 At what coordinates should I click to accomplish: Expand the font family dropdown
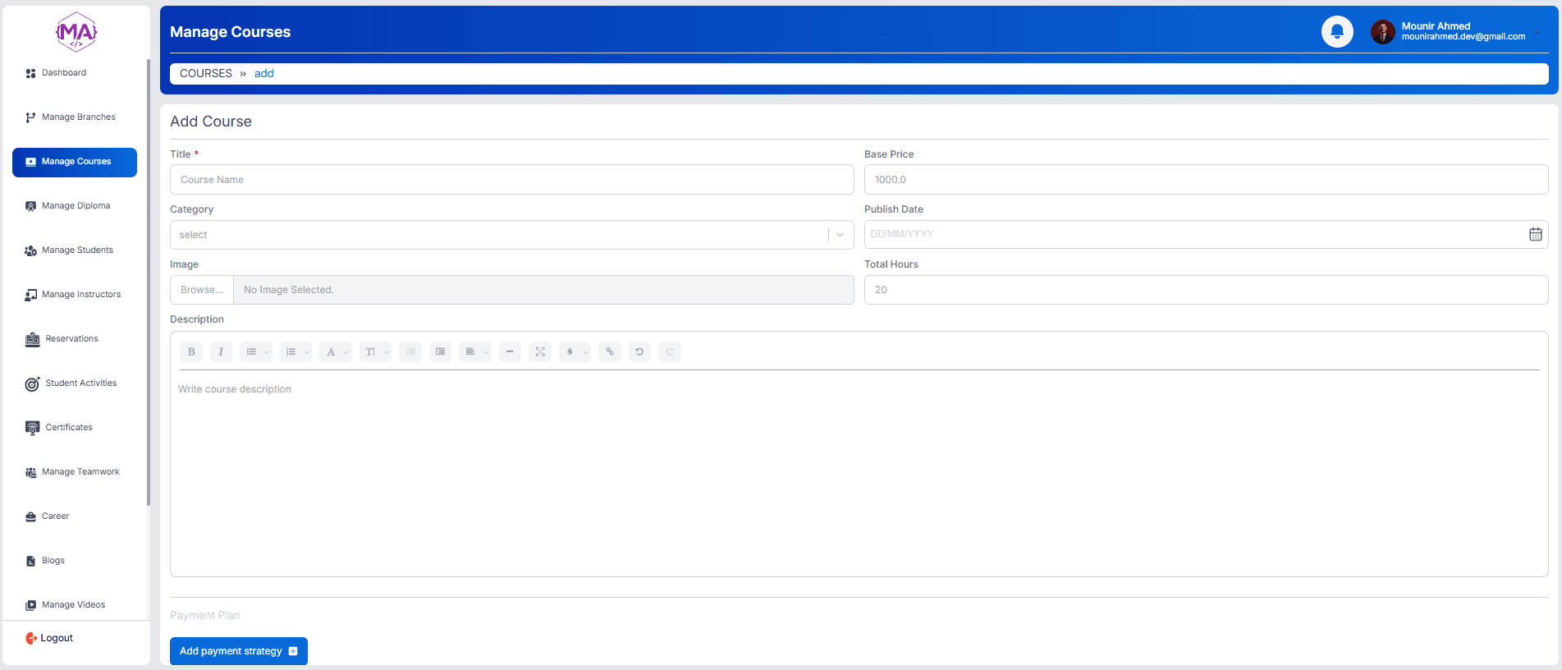pyautogui.click(x=335, y=352)
